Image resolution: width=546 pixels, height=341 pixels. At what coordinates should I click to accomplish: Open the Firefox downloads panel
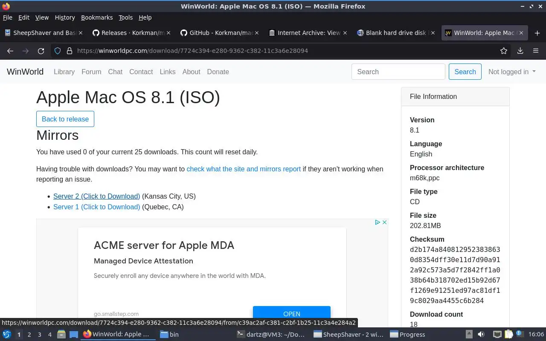pos(520,51)
